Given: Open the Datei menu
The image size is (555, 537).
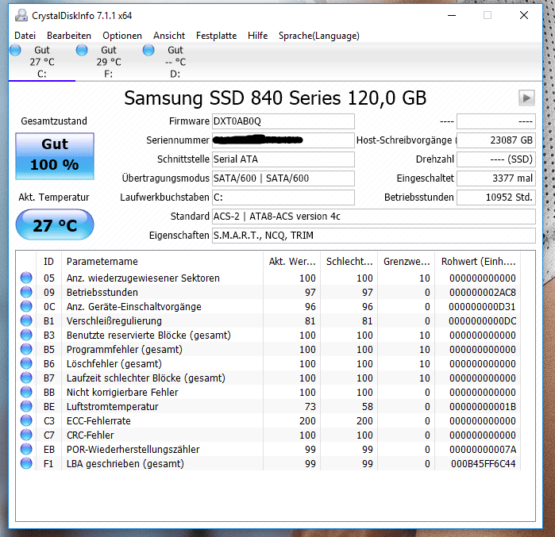Looking at the screenshot, I should tap(25, 36).
